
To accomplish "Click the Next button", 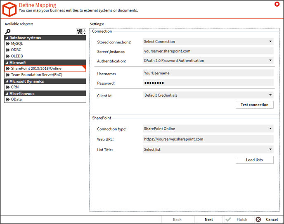I will click(208, 219).
